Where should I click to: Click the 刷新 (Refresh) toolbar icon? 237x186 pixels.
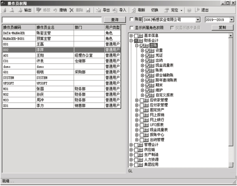(x=138, y=10)
